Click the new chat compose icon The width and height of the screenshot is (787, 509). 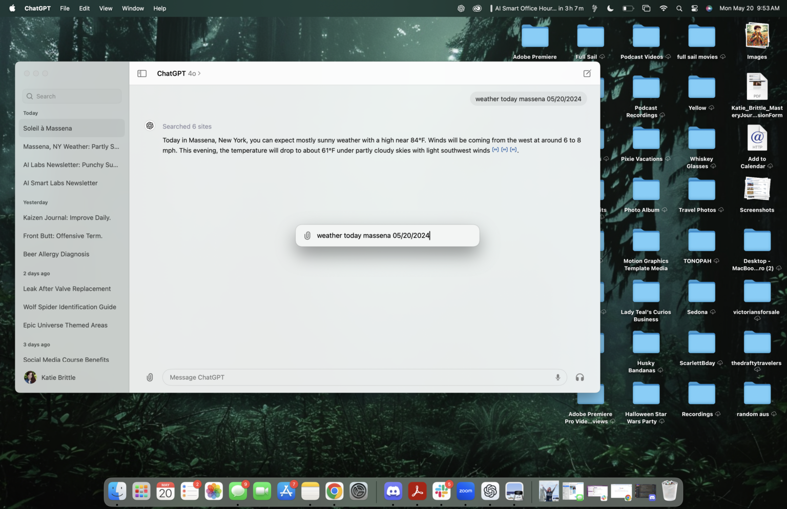(x=587, y=73)
